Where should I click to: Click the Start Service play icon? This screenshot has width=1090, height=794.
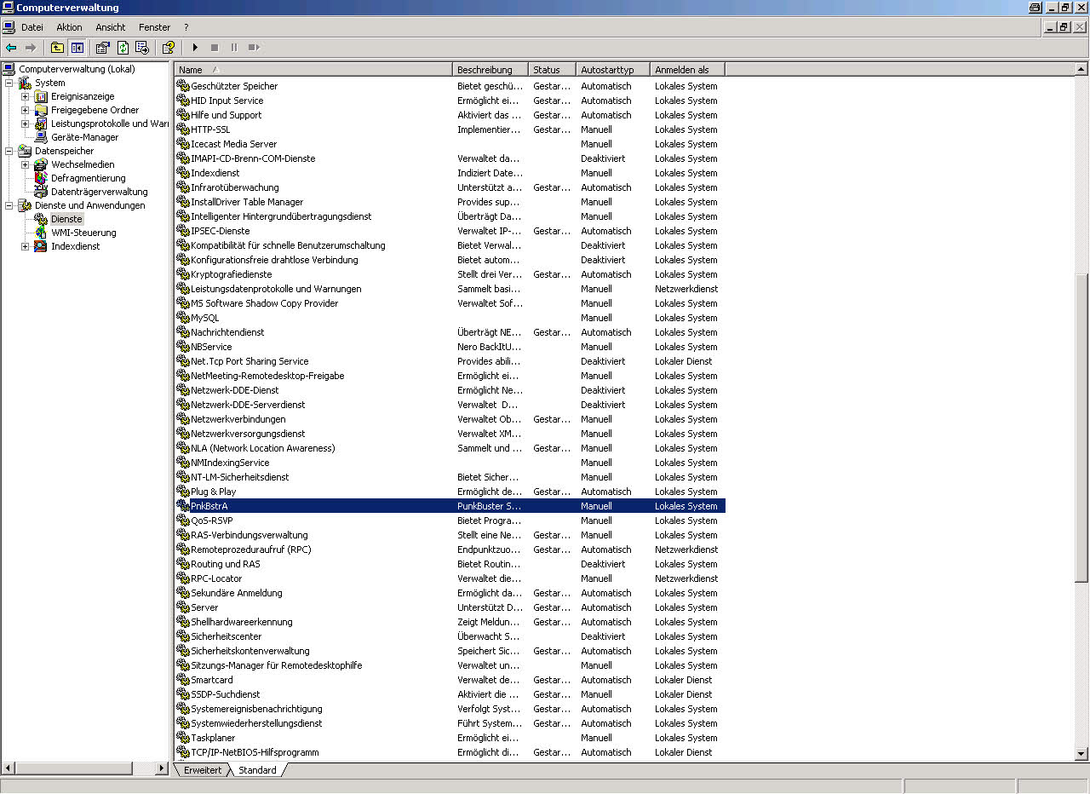click(195, 48)
